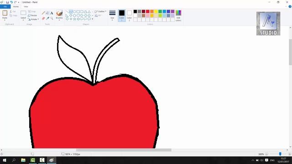Pick the Down arrow shape
This screenshot has height=164, width=292.
pyautogui.click(x=67, y=19)
